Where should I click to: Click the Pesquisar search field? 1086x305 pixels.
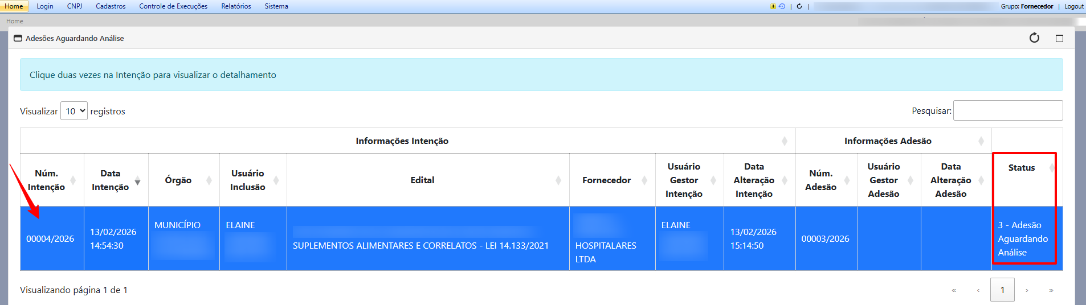click(1007, 110)
